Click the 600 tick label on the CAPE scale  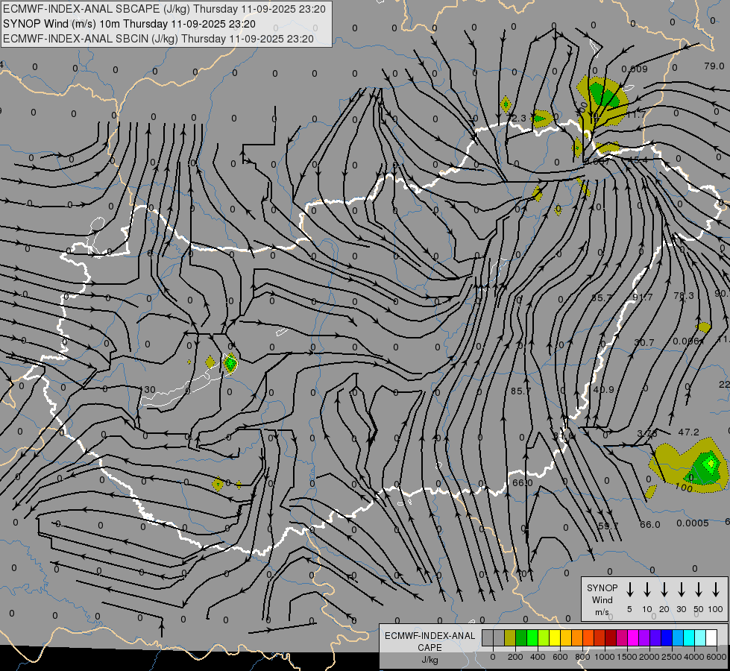(560, 657)
